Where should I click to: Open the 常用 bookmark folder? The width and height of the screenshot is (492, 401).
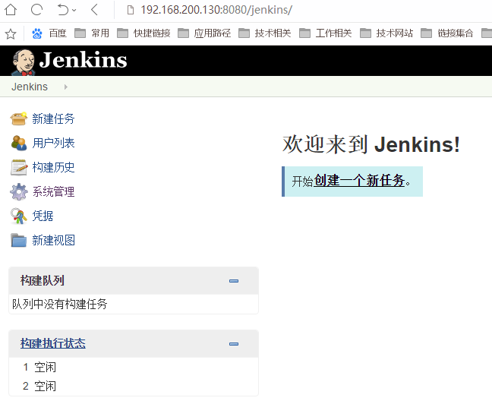pyautogui.click(x=92, y=33)
